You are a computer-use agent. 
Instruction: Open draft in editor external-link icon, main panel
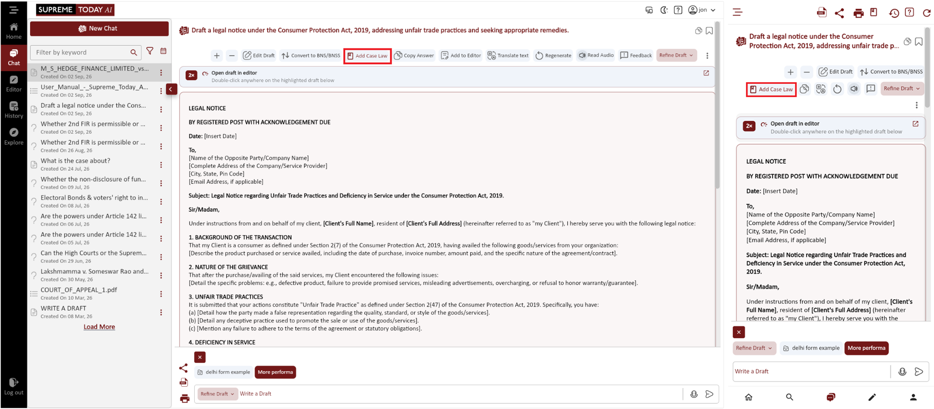click(x=706, y=73)
